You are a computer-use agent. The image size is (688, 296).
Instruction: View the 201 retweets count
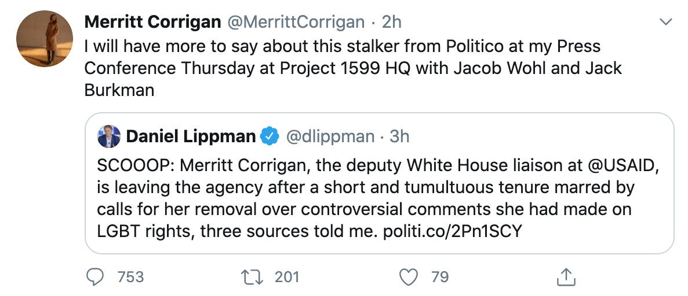point(287,277)
